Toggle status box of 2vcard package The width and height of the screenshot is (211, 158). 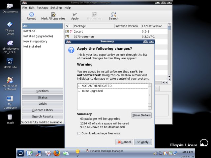point(67,32)
